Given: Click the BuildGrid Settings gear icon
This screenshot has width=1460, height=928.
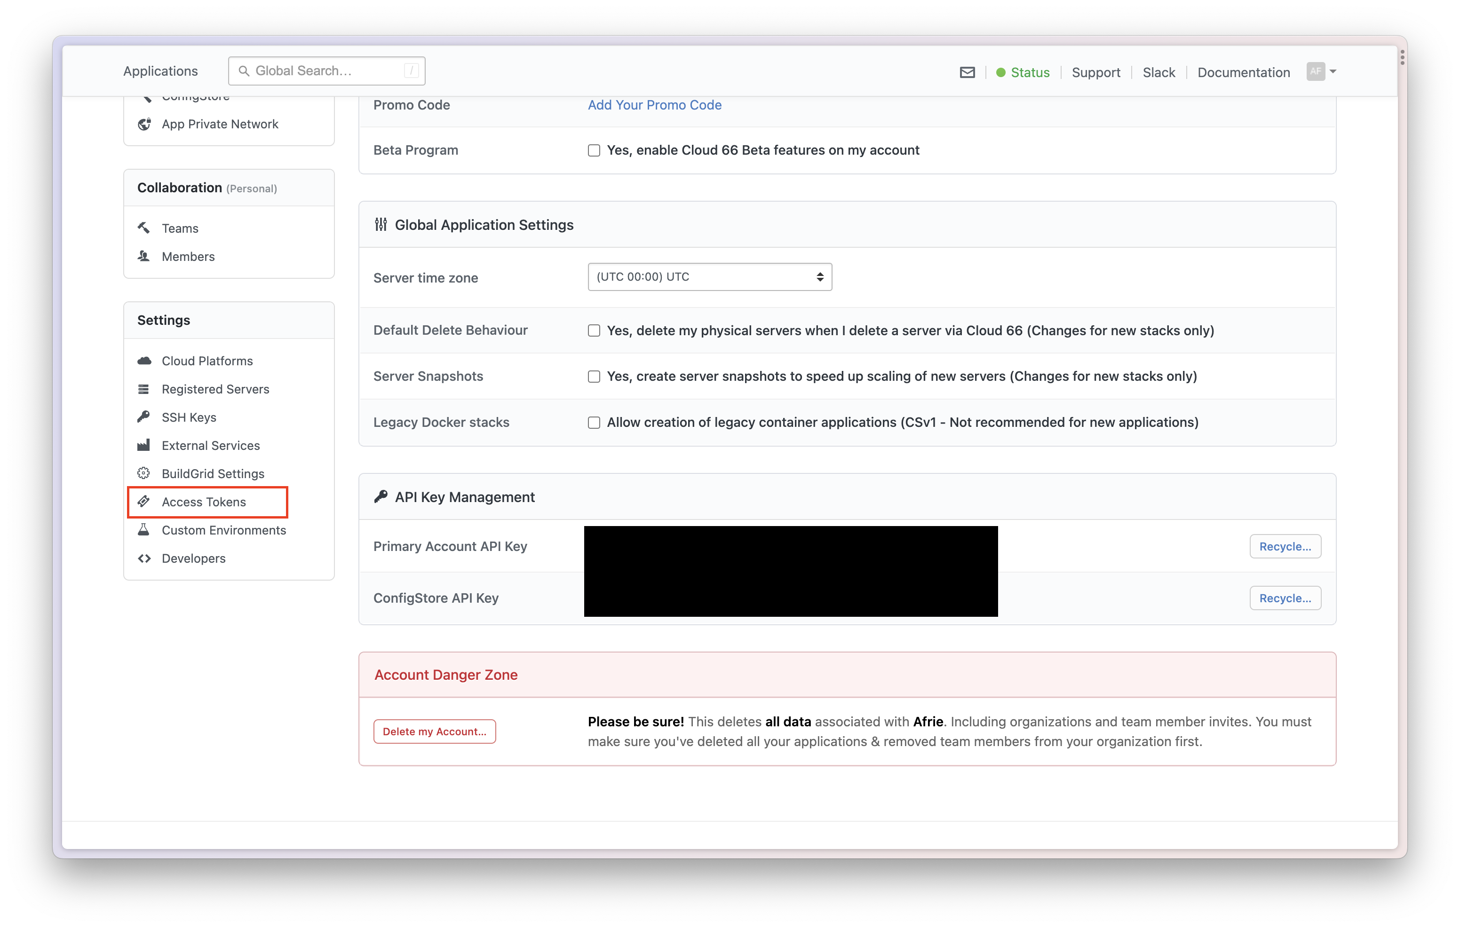Looking at the screenshot, I should [144, 473].
